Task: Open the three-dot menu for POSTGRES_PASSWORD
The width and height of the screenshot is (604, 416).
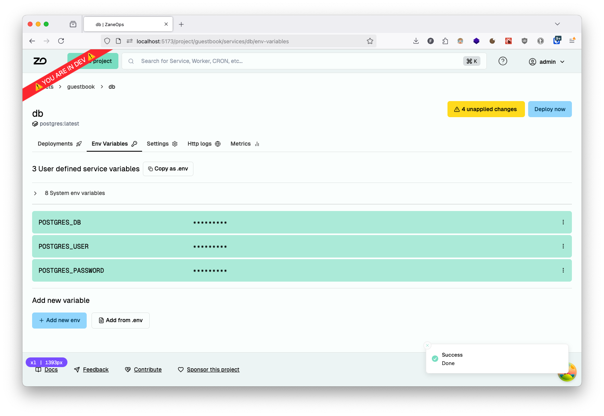Action: (x=563, y=270)
